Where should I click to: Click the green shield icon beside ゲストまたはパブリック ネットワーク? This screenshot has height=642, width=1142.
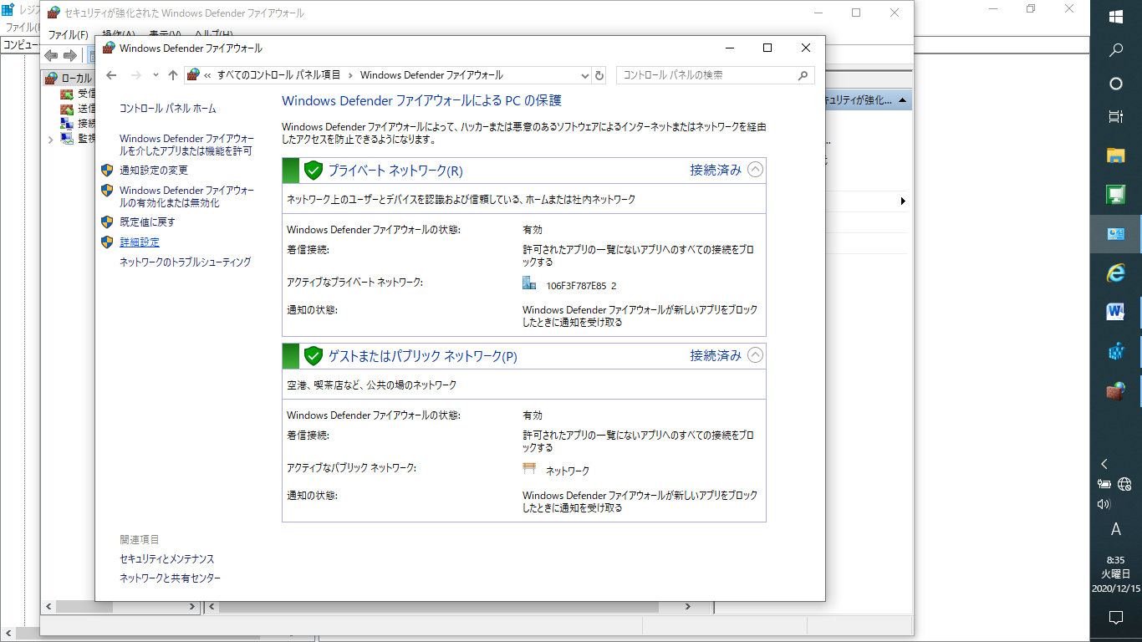click(314, 356)
